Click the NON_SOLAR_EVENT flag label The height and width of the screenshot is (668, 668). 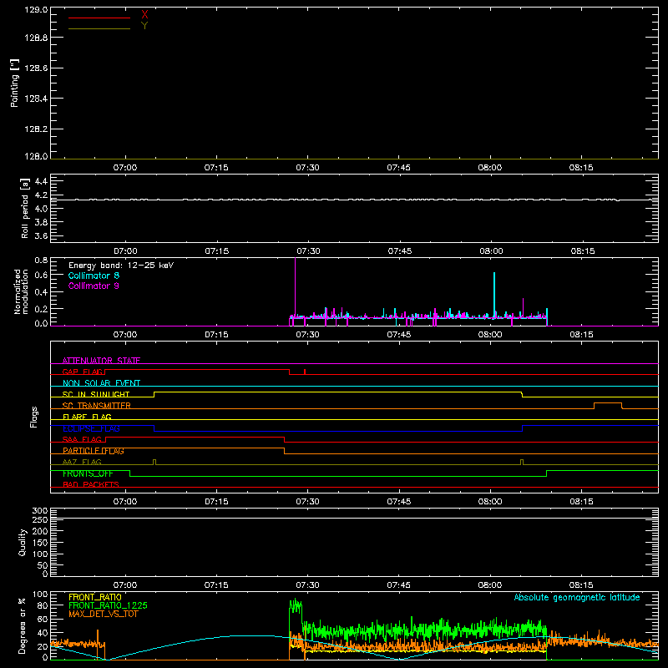tap(101, 383)
